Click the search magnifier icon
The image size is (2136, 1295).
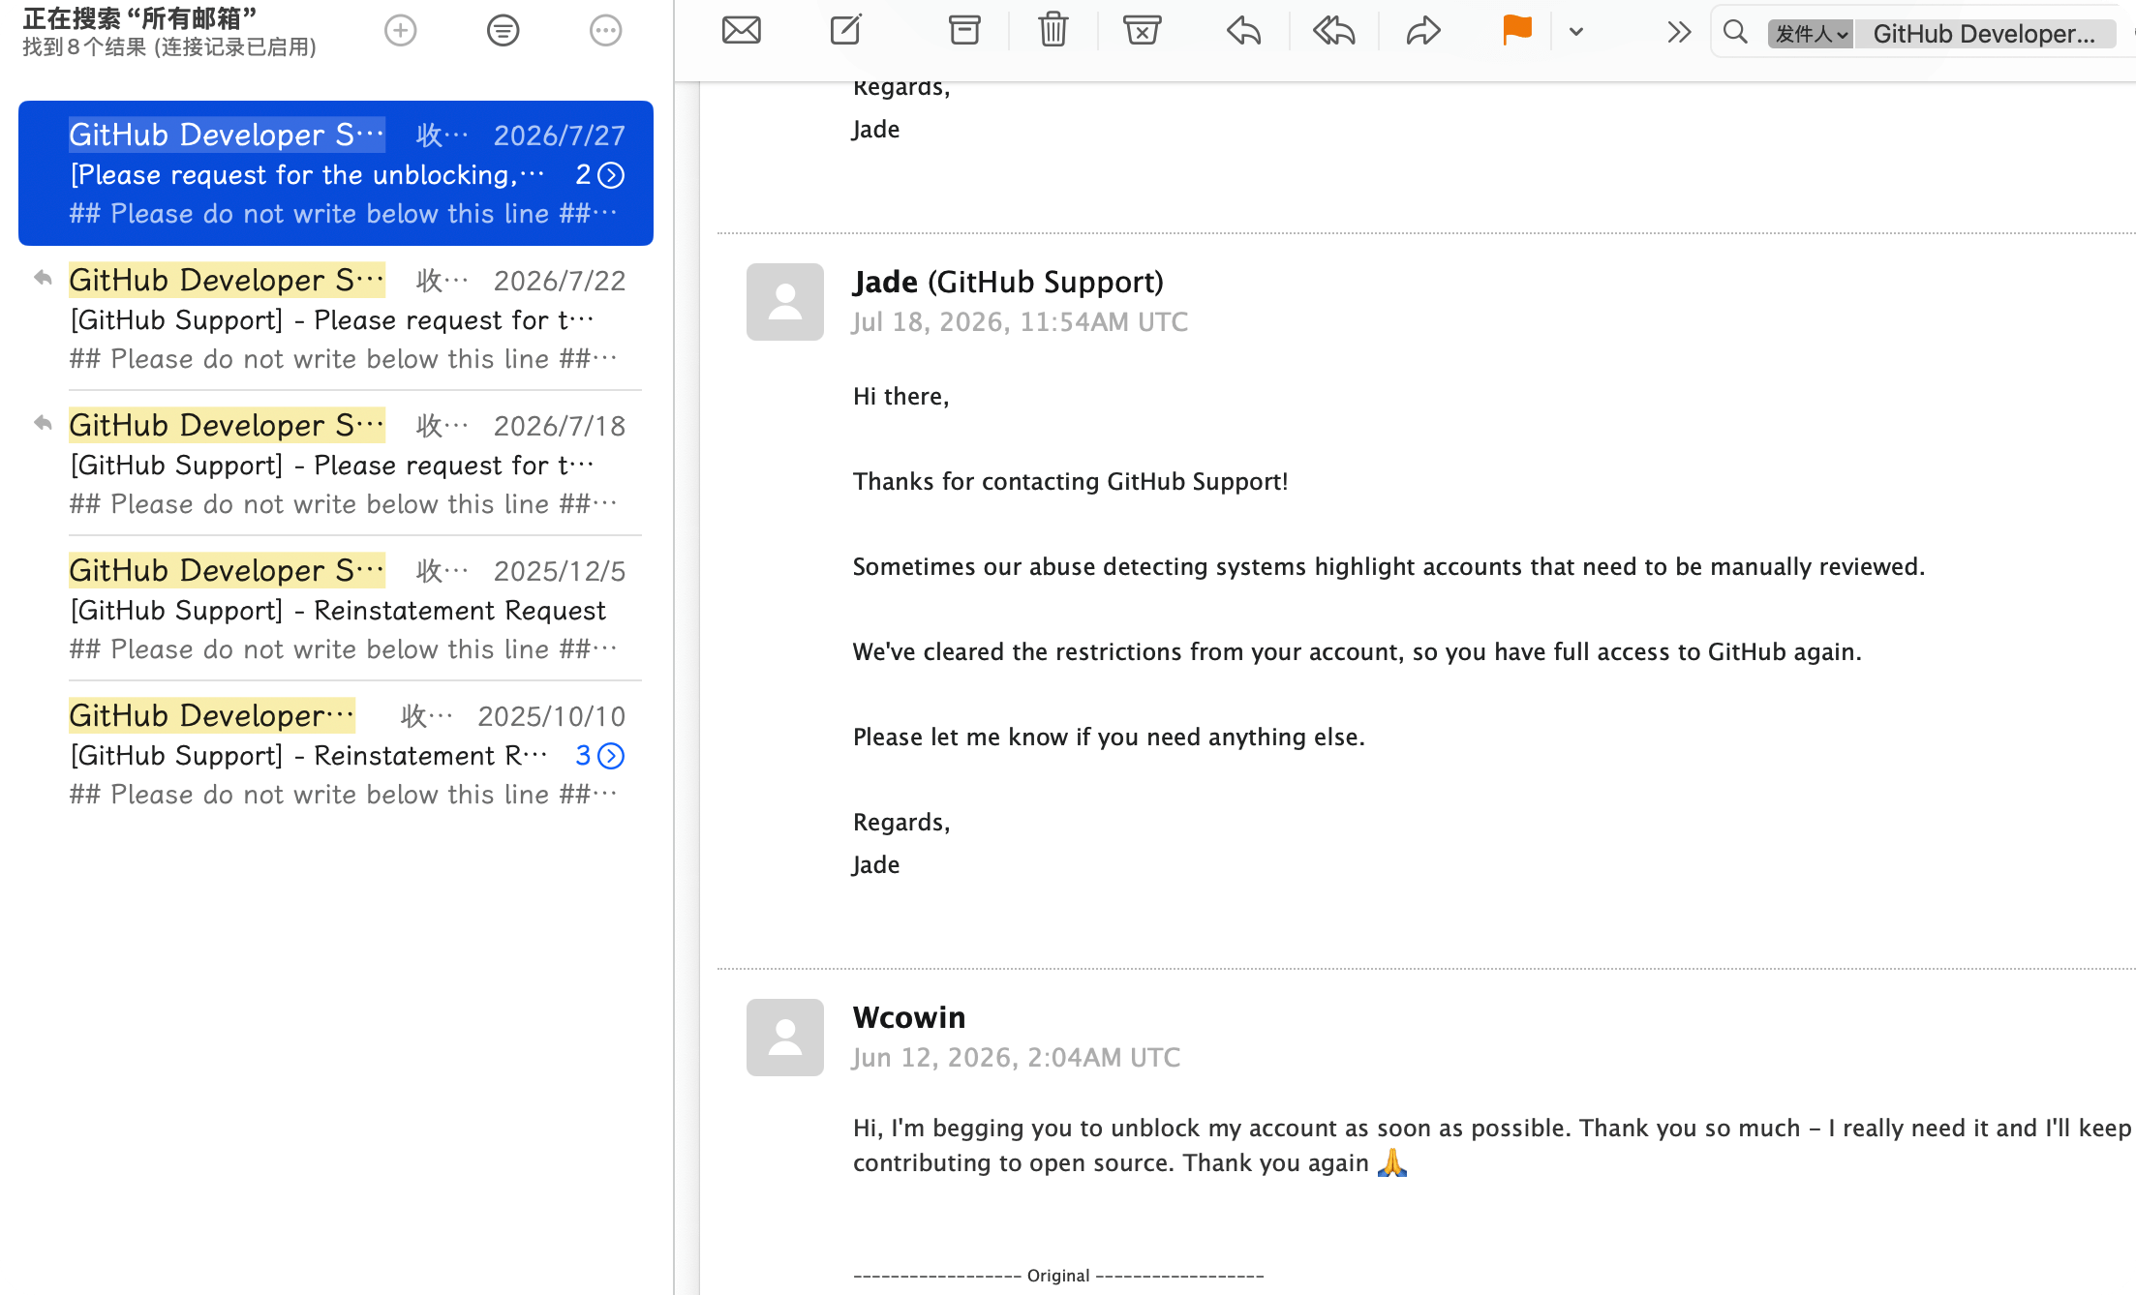click(x=1736, y=33)
